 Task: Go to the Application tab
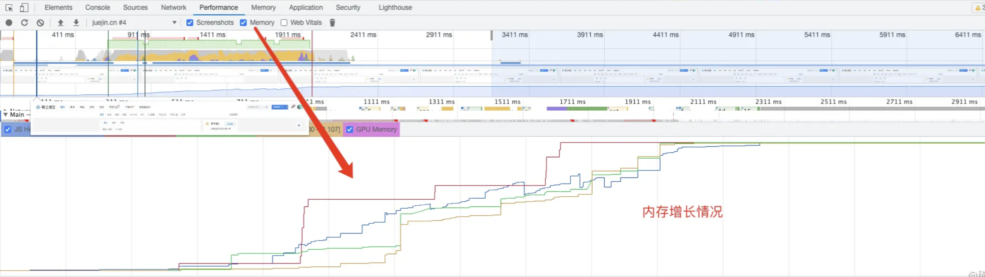[306, 8]
